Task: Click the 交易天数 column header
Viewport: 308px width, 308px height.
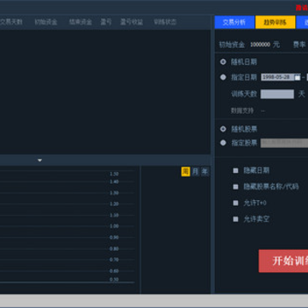Action: pyautogui.click(x=11, y=22)
